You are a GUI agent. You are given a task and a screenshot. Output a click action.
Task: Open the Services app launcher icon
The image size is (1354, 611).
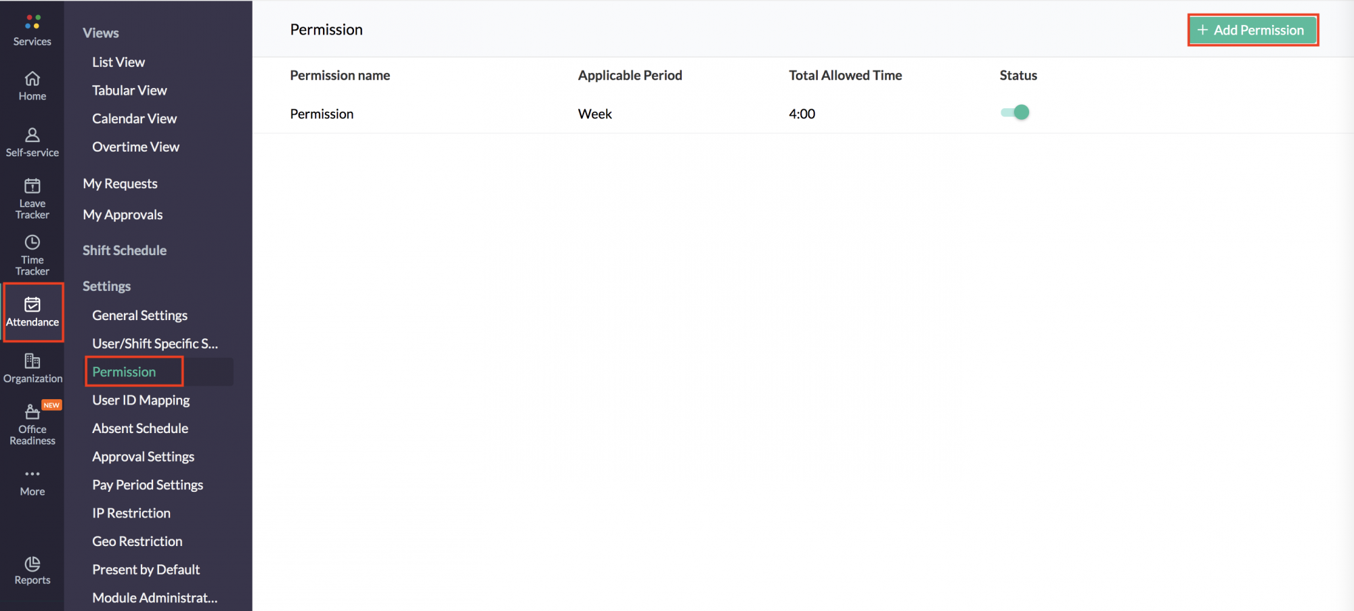(32, 22)
